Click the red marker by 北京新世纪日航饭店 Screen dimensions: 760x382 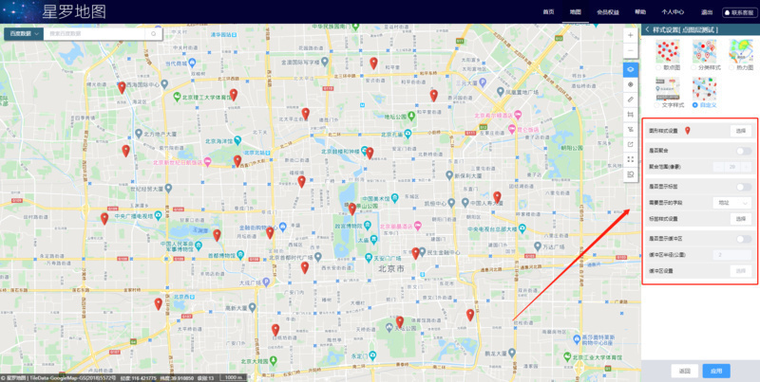(237, 161)
